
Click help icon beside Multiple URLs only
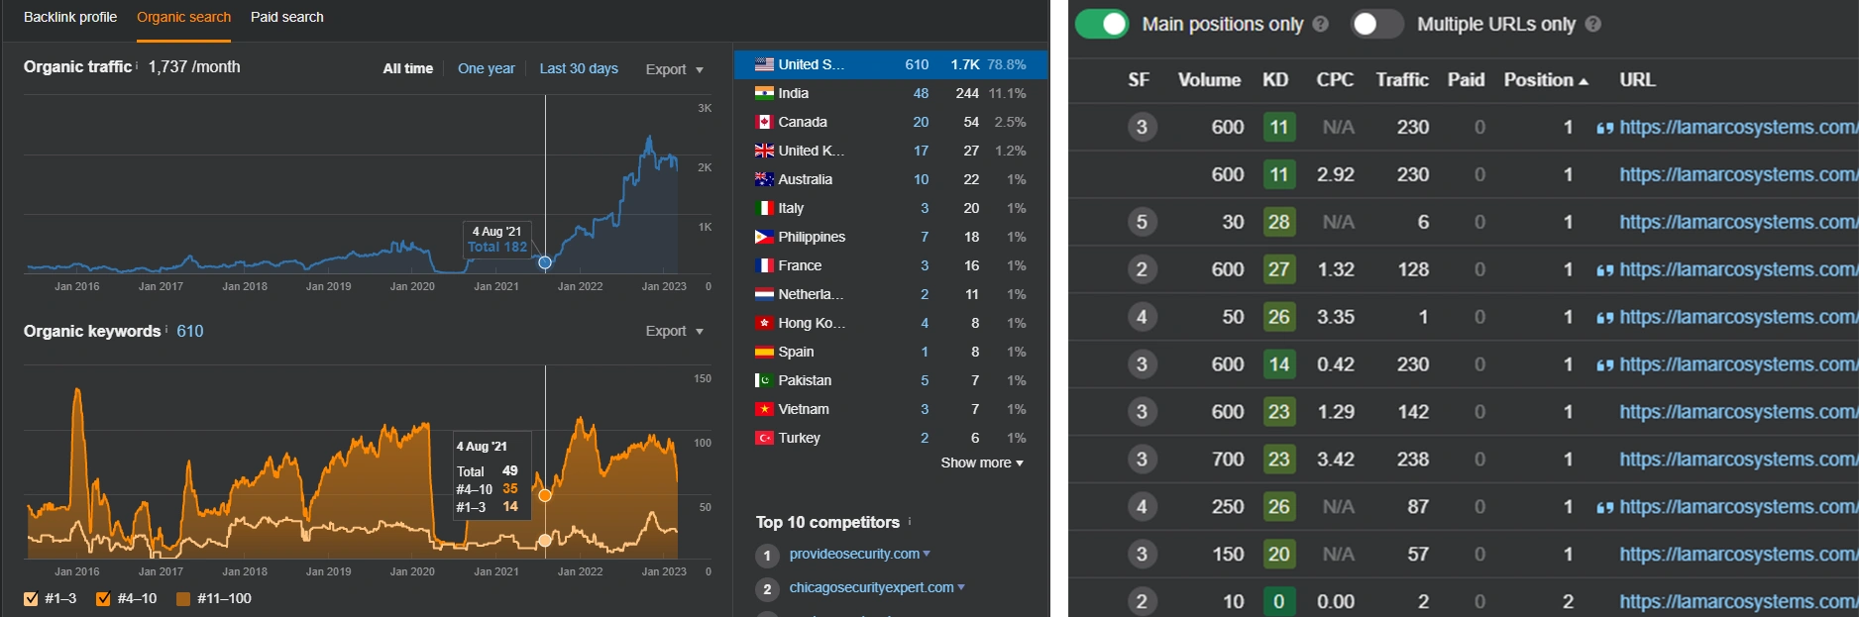click(x=1593, y=24)
